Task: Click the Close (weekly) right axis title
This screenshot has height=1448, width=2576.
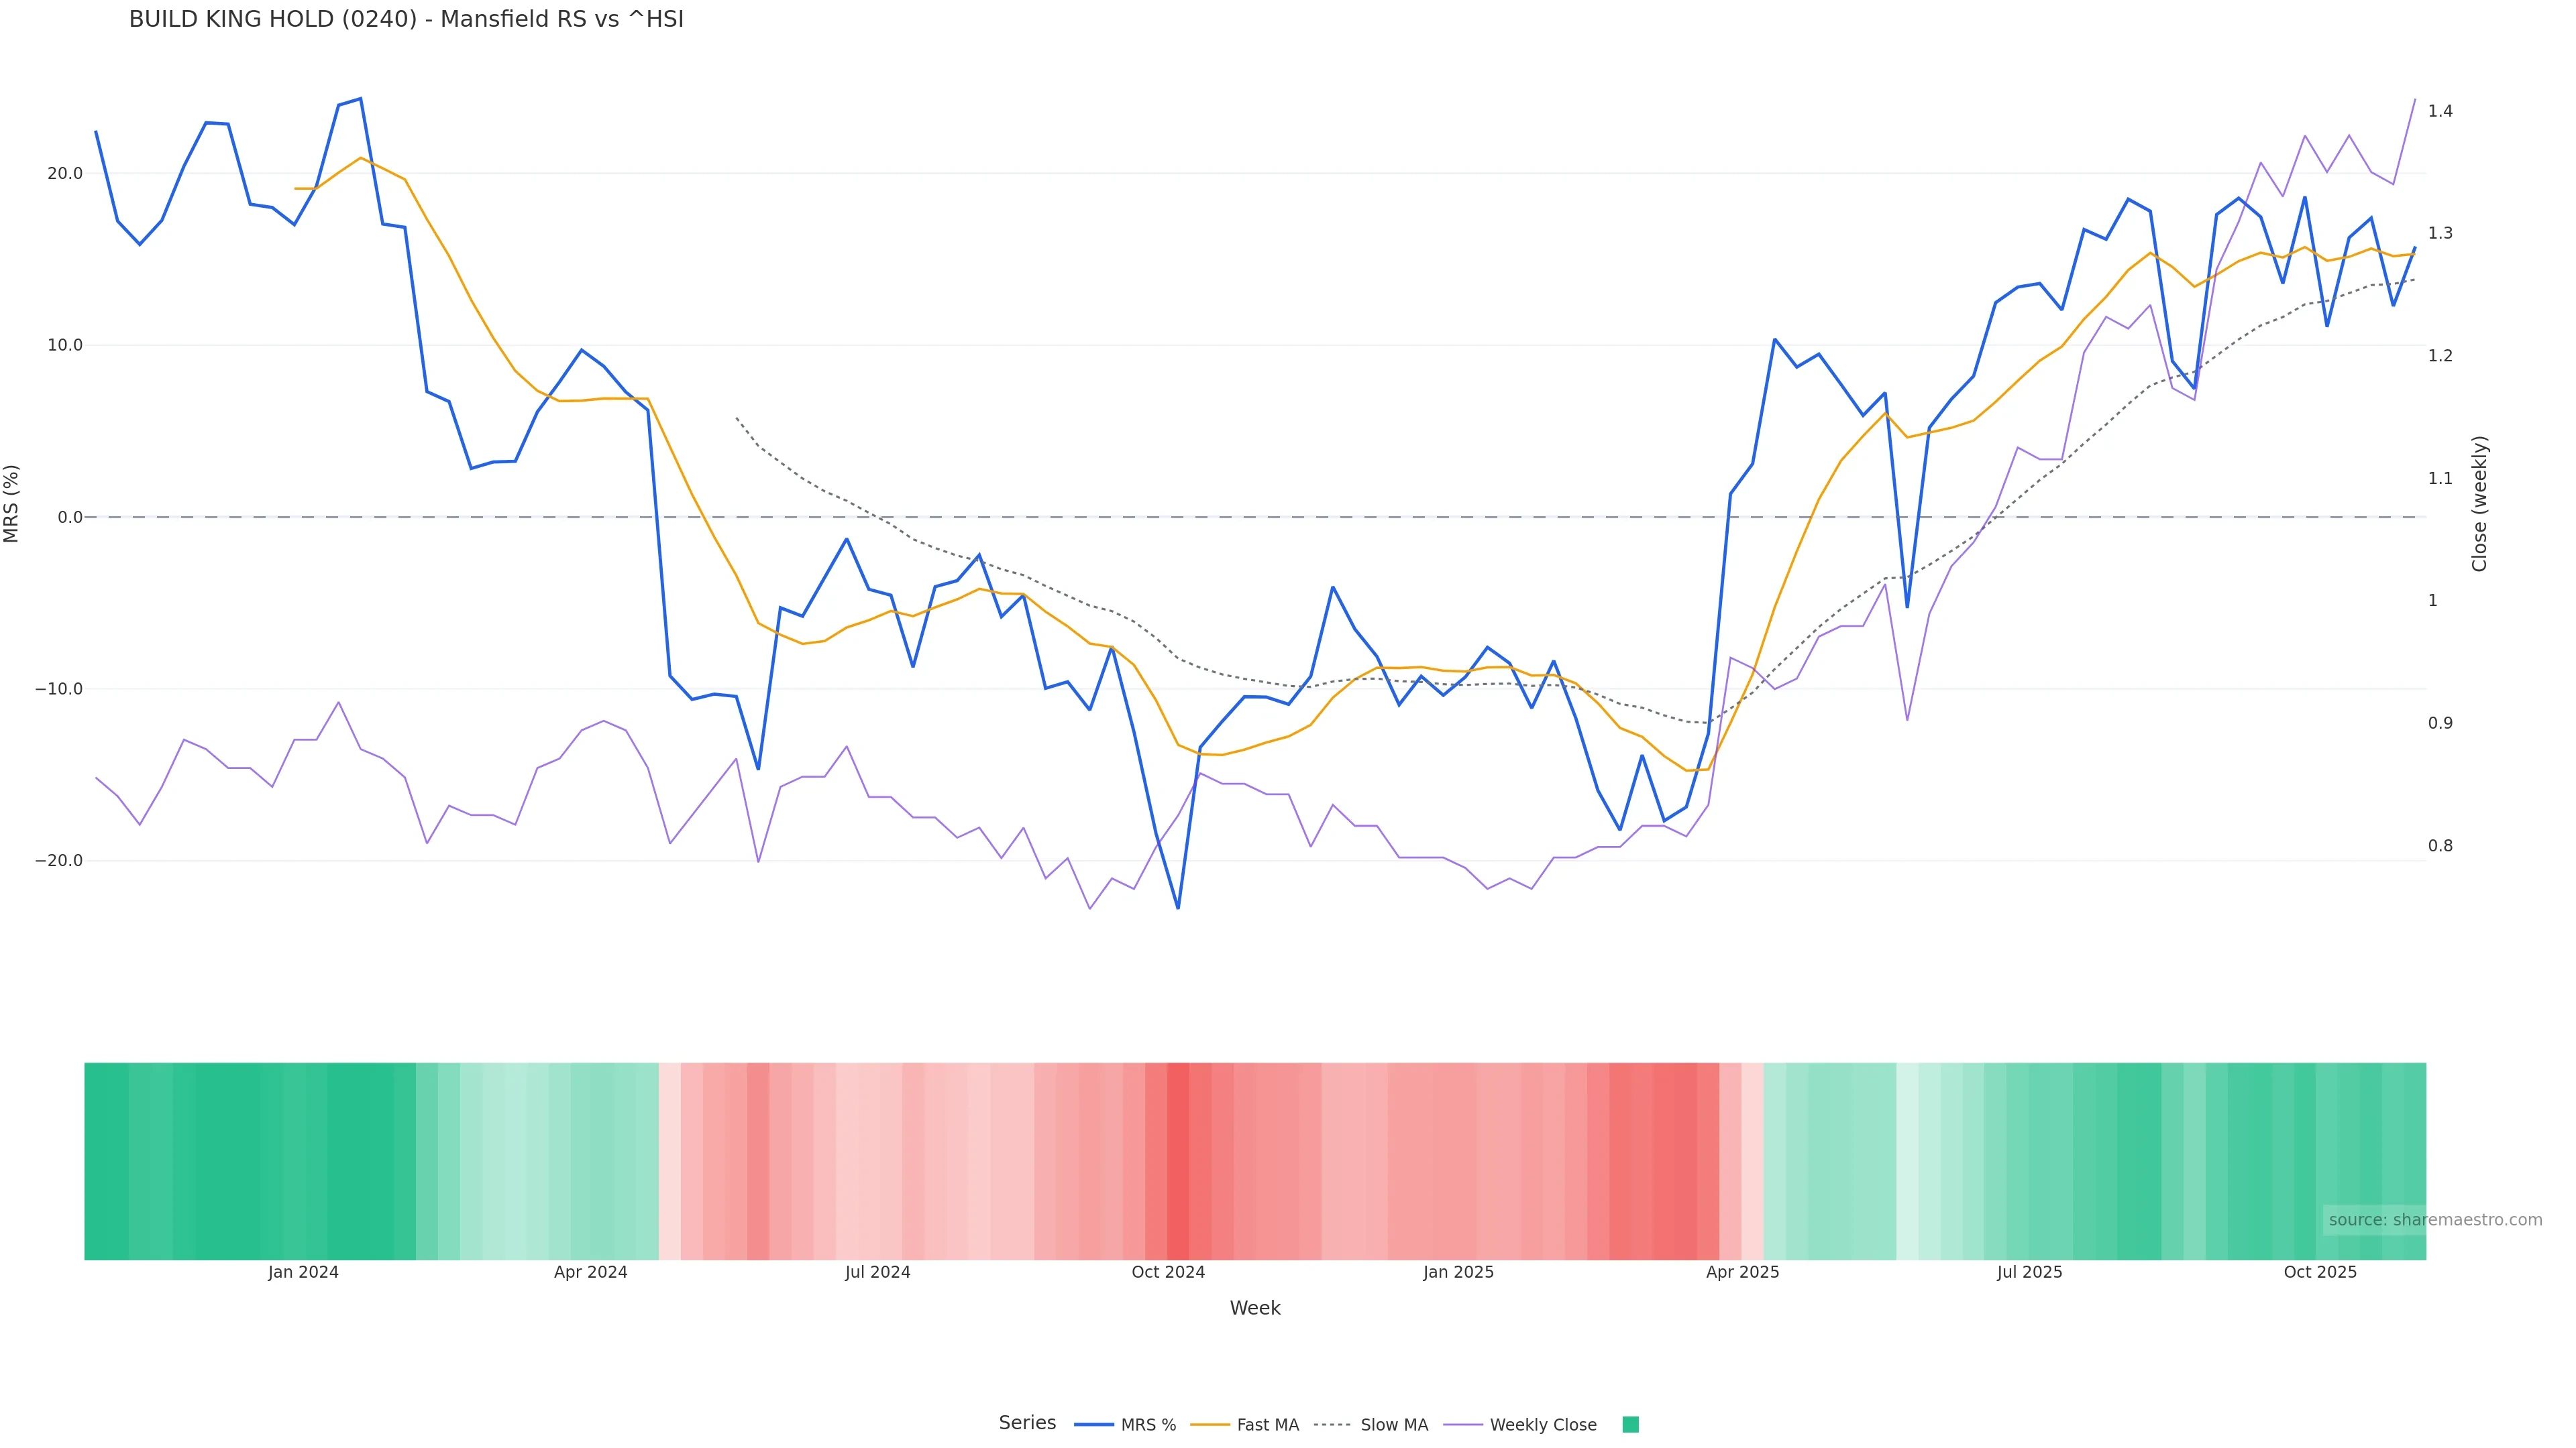Action: pos(2479,503)
